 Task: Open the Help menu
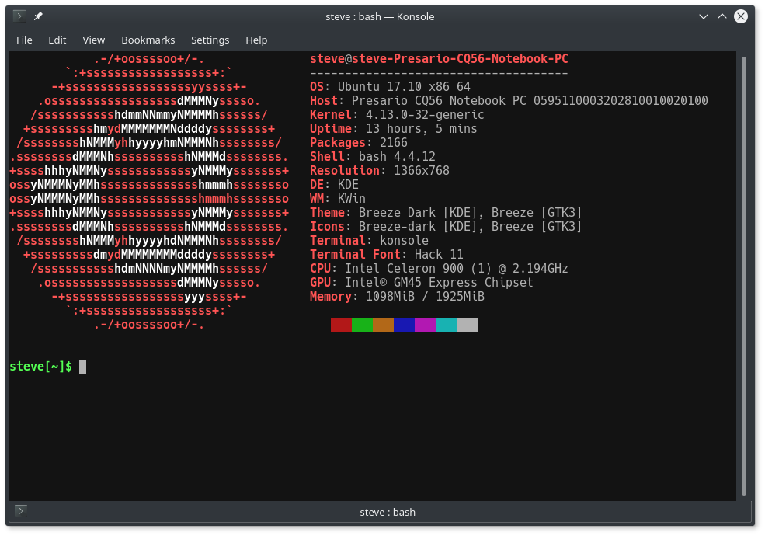point(256,40)
